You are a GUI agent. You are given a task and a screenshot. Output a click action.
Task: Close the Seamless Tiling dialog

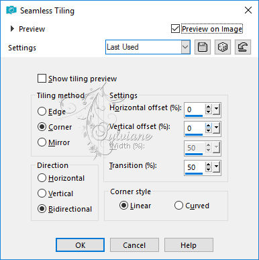tap(248, 10)
